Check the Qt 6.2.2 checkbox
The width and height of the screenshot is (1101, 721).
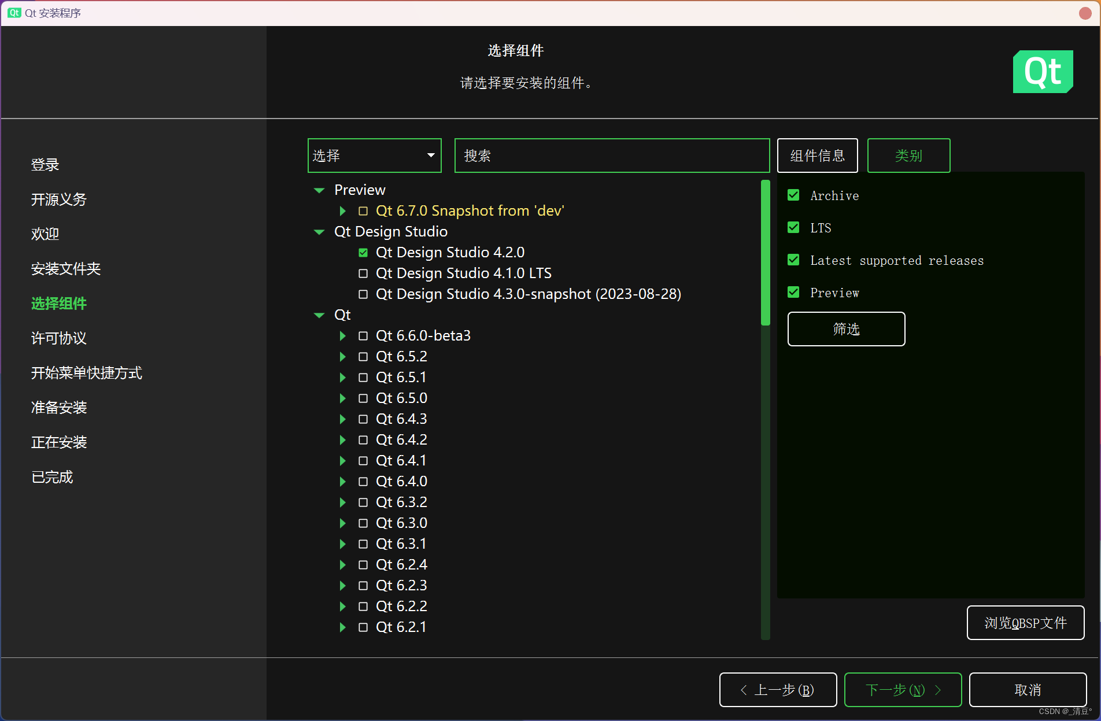coord(363,607)
